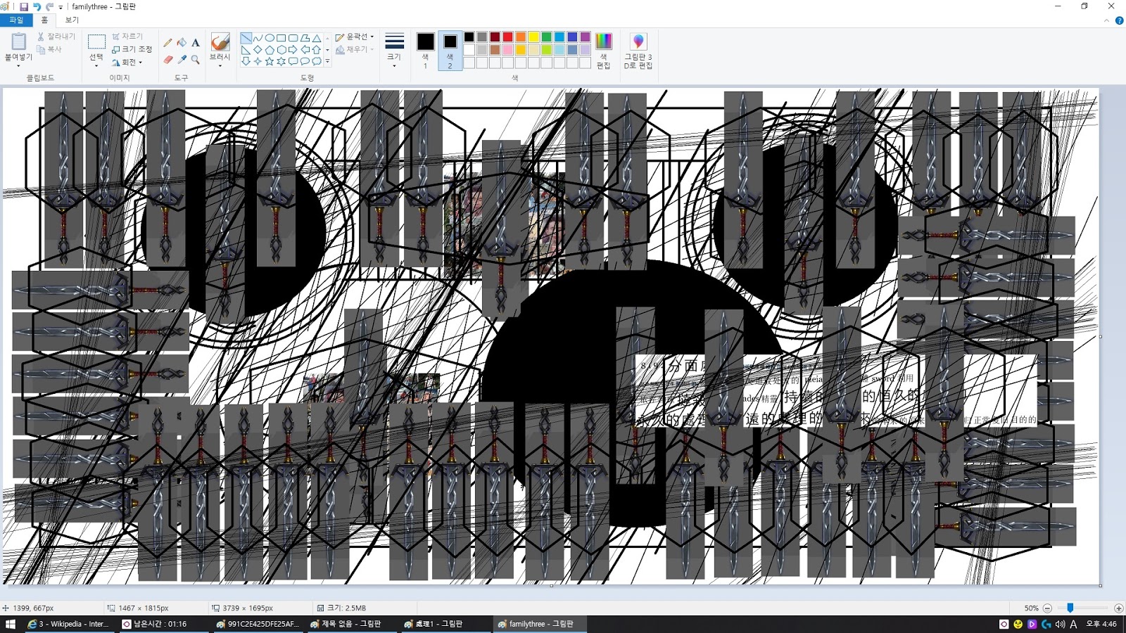Switch to the 보기 (View) tab

point(72,20)
